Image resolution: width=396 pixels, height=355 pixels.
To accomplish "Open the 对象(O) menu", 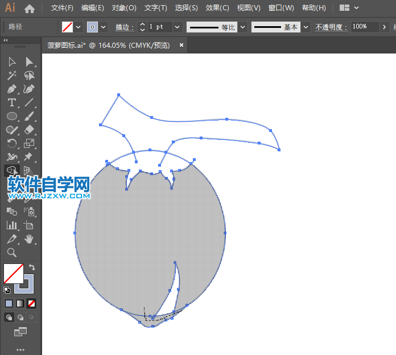I will tap(124, 8).
